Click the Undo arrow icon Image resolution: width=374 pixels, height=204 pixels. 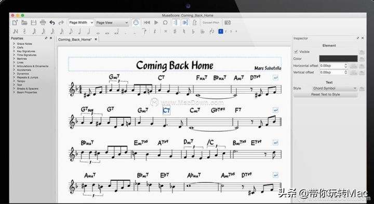(52, 22)
